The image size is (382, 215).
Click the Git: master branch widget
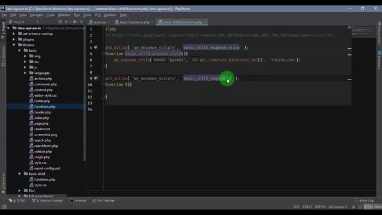[x=337, y=207]
